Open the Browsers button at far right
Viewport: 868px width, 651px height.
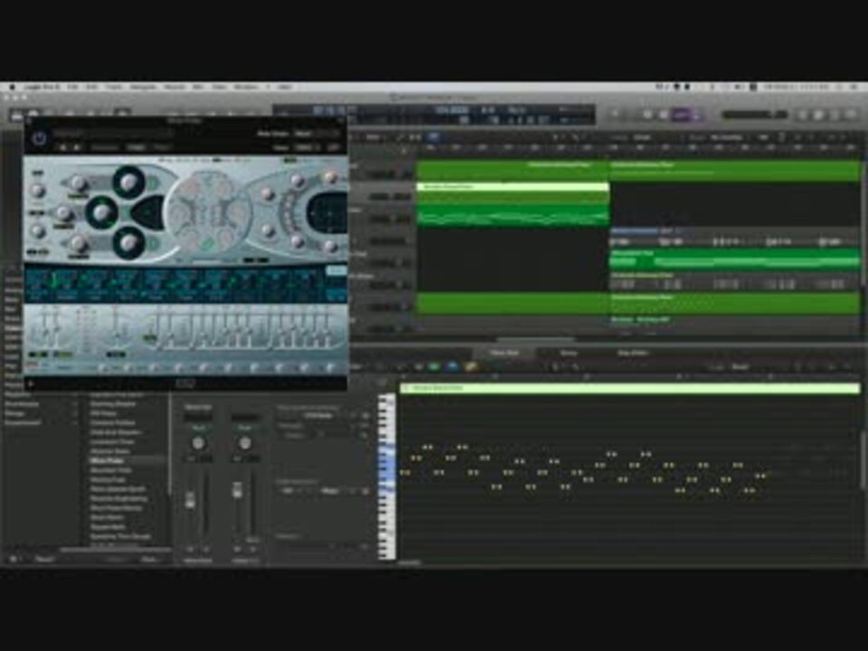[853, 115]
